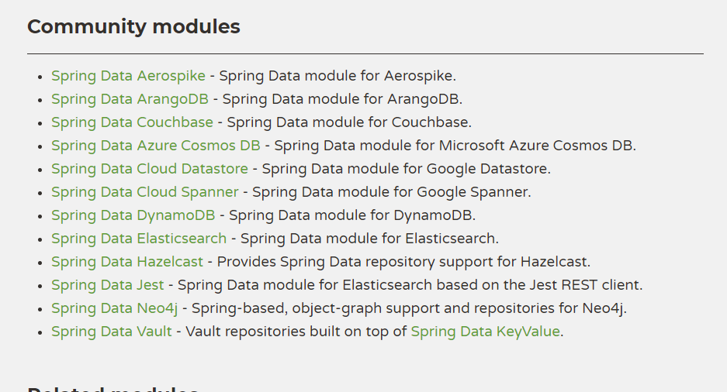Image resolution: width=727 pixels, height=392 pixels.
Task: Follow the Spring Data Cloud Datastore link
Action: (x=149, y=169)
